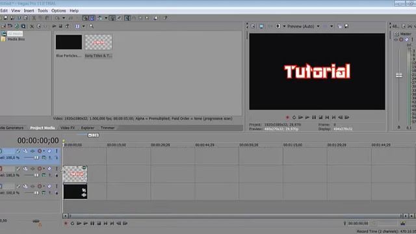Toggle Ignore Event Grouping

click(120, 18)
